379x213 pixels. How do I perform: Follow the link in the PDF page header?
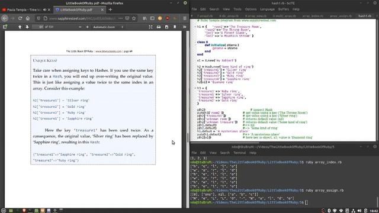[x=108, y=51]
